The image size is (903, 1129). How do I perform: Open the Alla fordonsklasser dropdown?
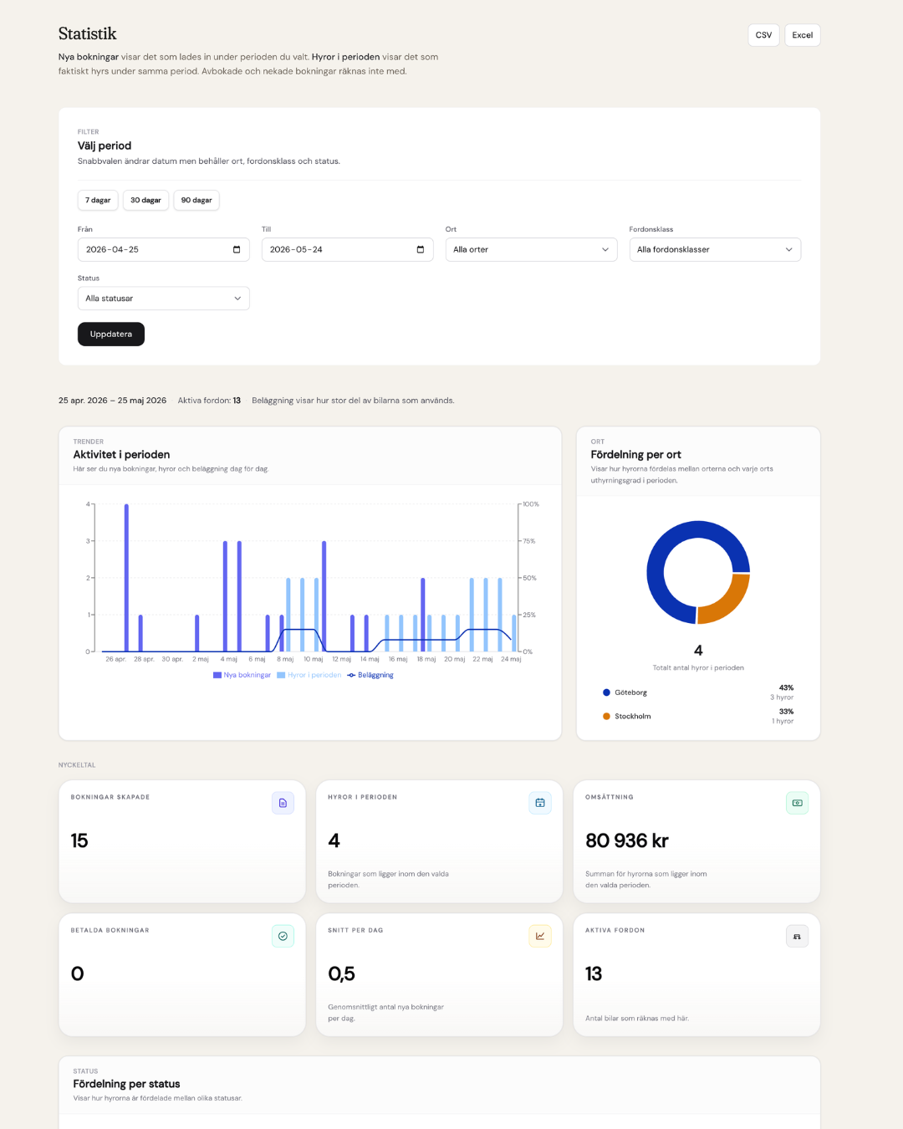click(716, 249)
